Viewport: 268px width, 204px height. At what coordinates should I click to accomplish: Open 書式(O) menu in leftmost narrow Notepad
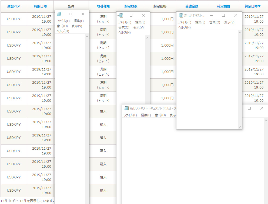(x=62, y=26)
